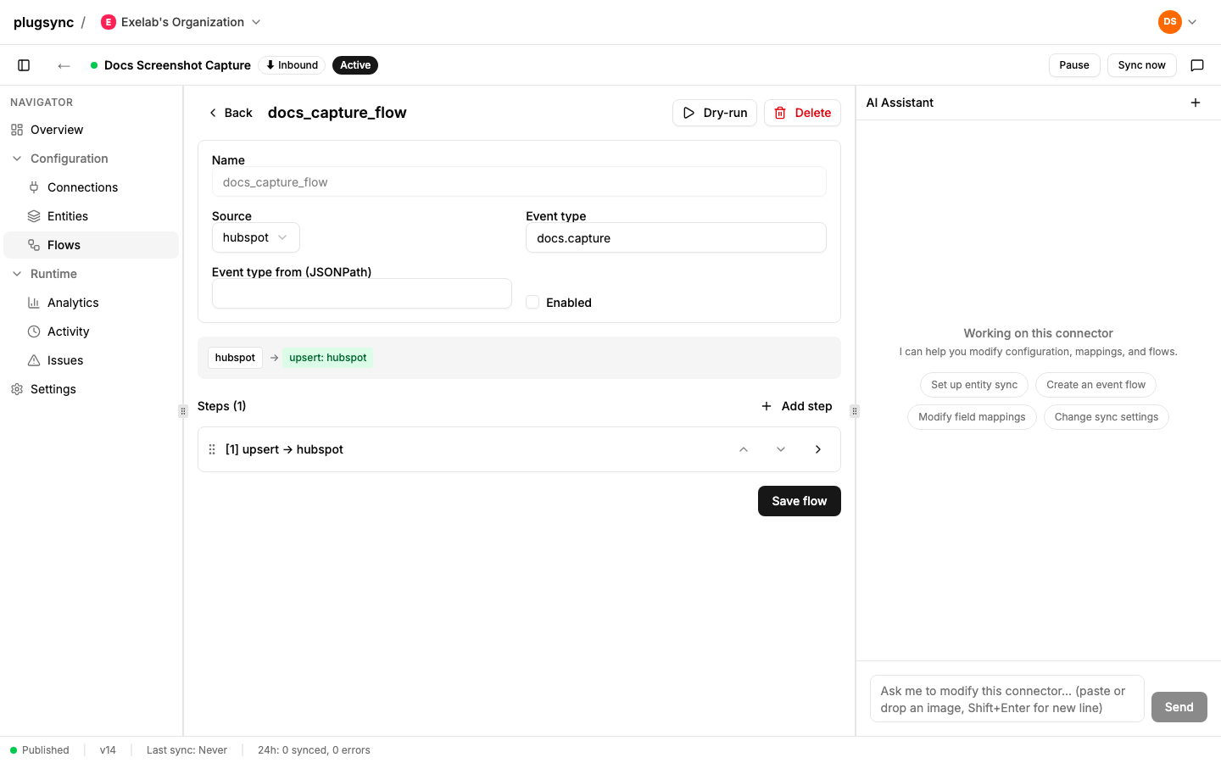
Task: Click the Send button
Action: tap(1179, 707)
